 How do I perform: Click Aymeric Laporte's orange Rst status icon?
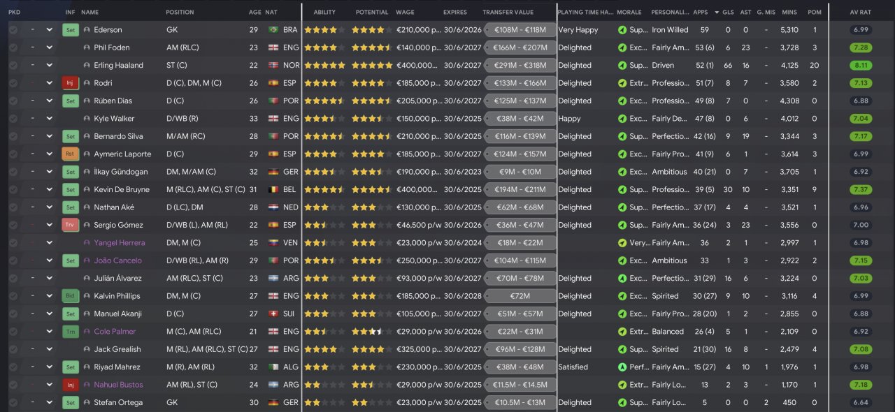click(x=70, y=154)
